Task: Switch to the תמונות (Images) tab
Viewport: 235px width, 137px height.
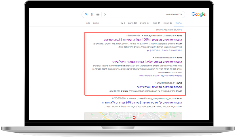Action: 168,23
